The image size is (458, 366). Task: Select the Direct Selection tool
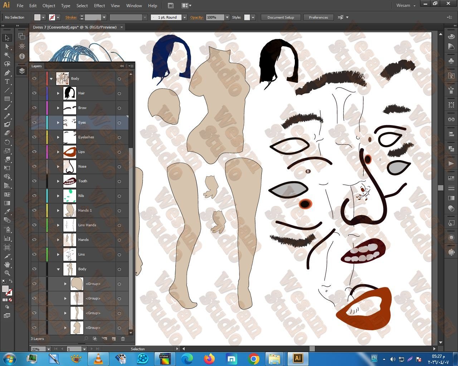coord(7,46)
